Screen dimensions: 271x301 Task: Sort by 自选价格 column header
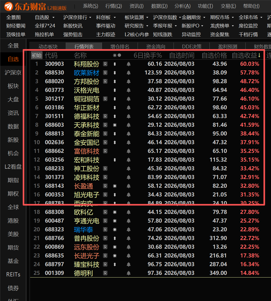[x=214, y=55]
